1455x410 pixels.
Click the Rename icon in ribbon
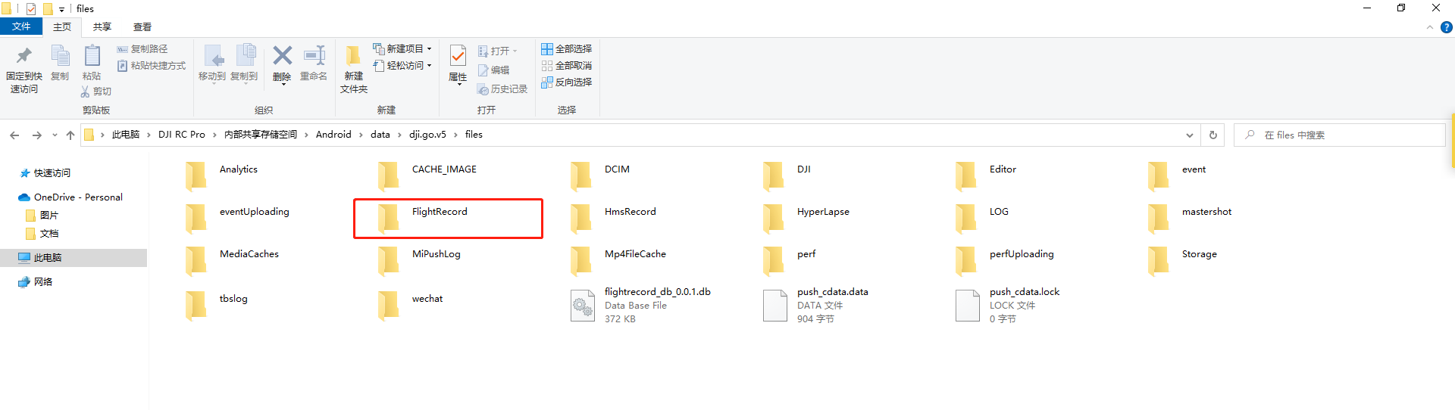tap(314, 56)
